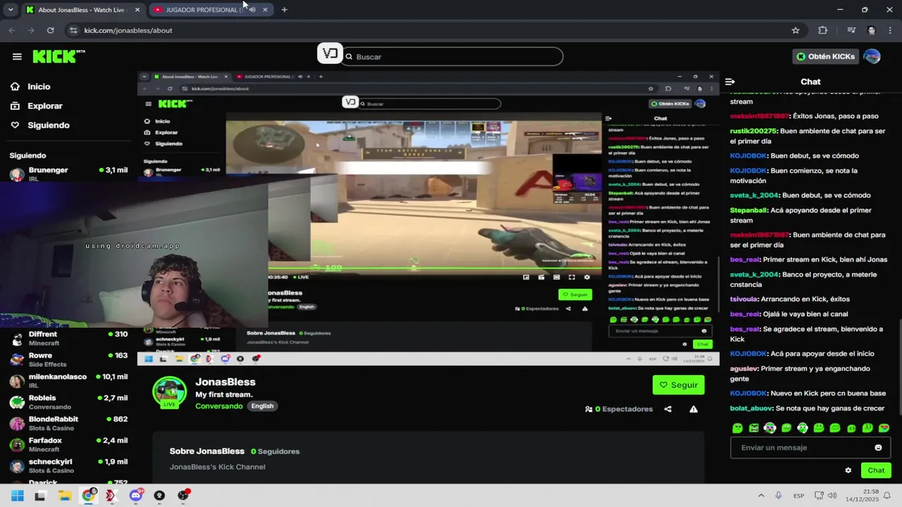Bookmark this page star icon
902x507 pixels.
tap(796, 30)
